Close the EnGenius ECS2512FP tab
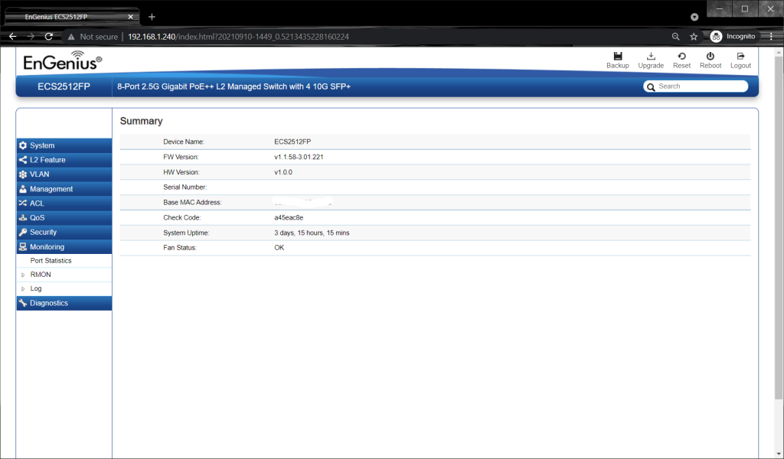784x459 pixels. 130,17
